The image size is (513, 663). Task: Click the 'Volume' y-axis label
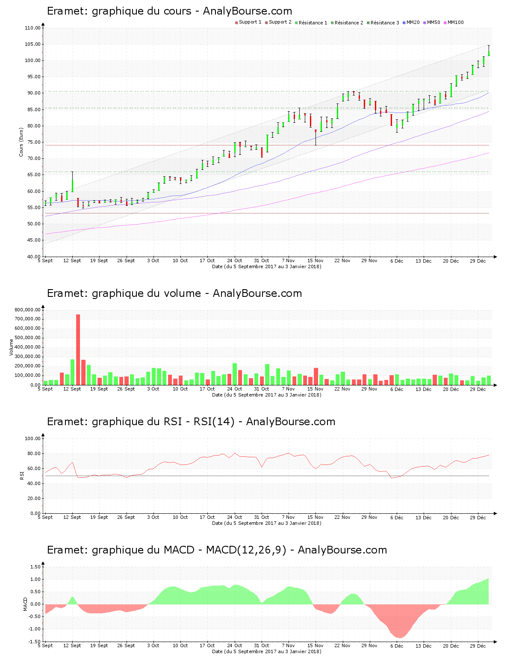(12, 347)
